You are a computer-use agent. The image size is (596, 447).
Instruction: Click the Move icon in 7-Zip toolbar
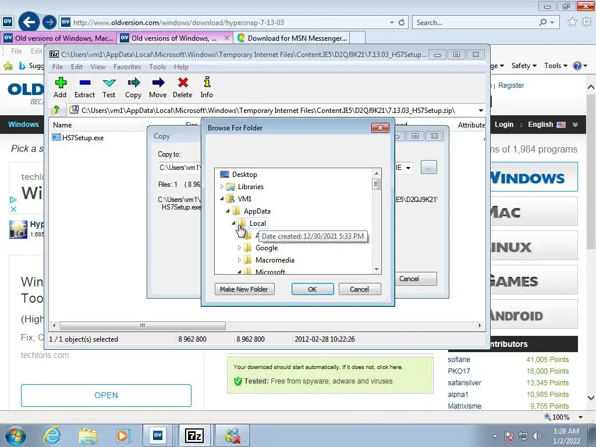coord(158,83)
